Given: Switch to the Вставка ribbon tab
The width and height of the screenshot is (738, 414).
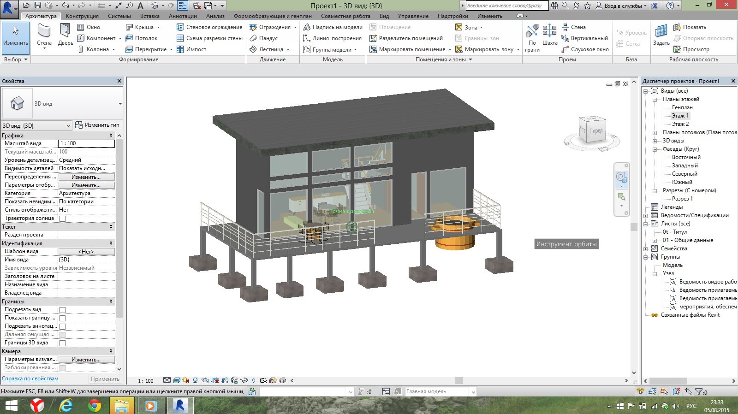Looking at the screenshot, I should coord(149,16).
